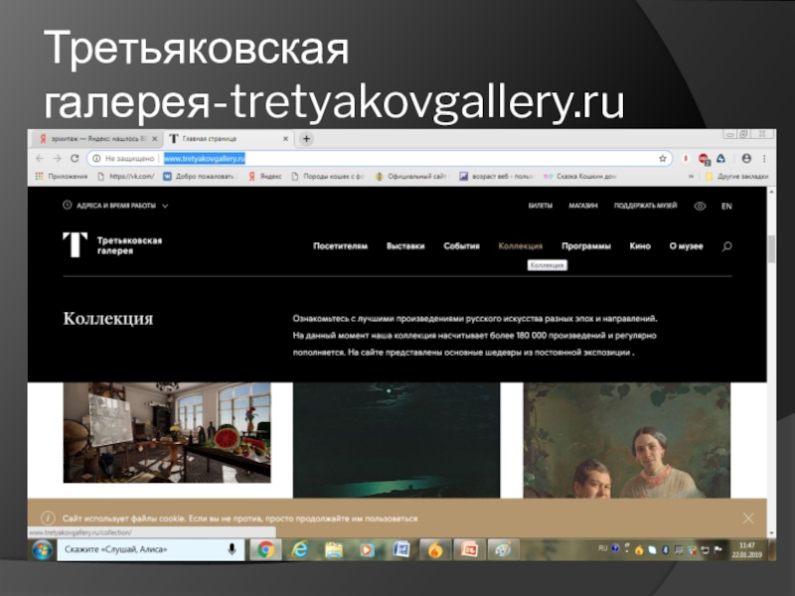The height and width of the screenshot is (596, 795).
Task: Dismiss the cookie notice with X
Action: (748, 518)
